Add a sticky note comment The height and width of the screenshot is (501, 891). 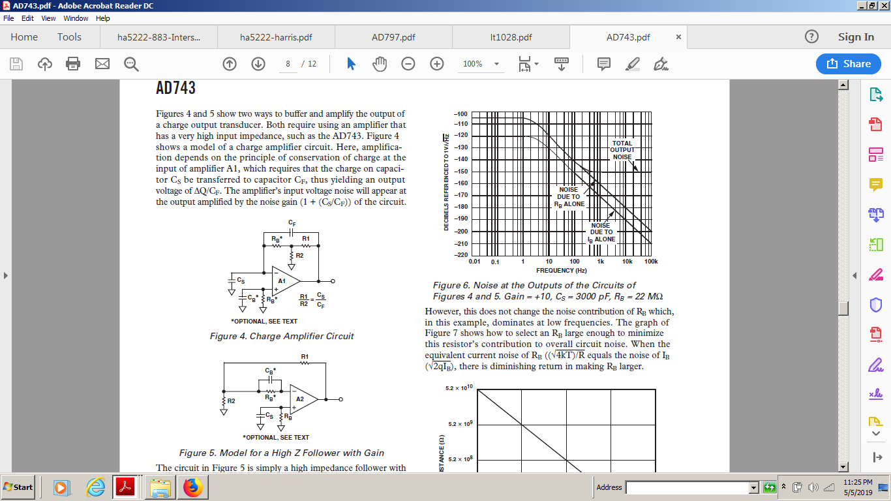pyautogui.click(x=604, y=64)
